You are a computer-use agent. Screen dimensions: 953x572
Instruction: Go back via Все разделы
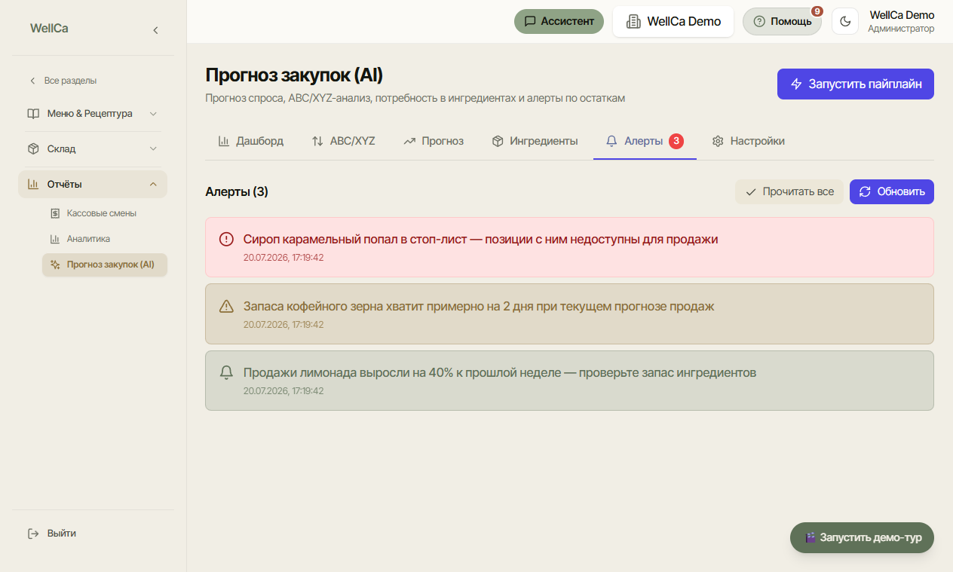(x=63, y=81)
